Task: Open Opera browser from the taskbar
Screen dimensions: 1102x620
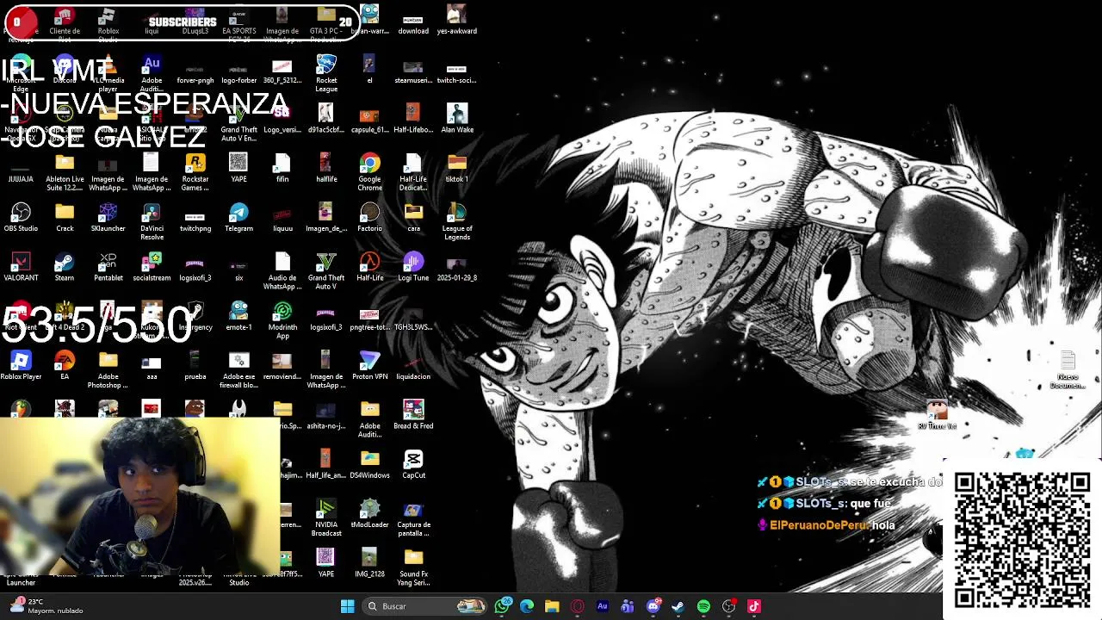Action: click(x=578, y=606)
